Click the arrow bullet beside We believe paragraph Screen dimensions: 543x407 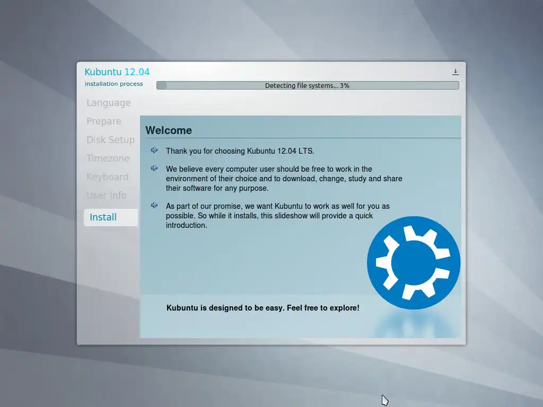click(x=154, y=168)
